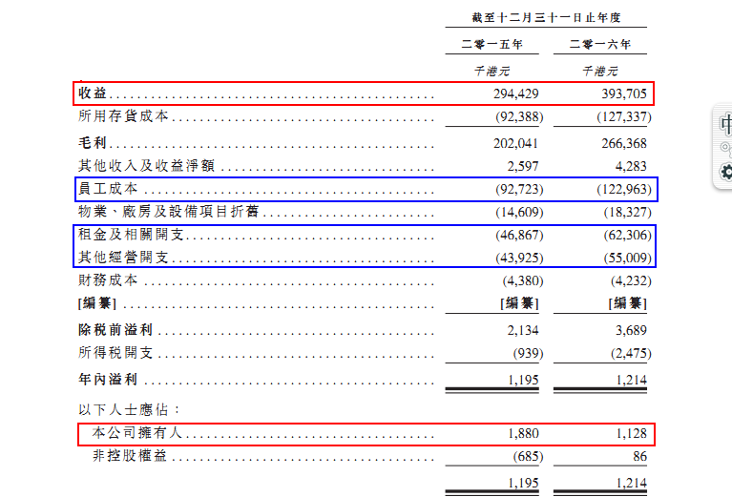Click the 其他收入及收益淨額 row label
This screenshot has width=732, height=497.
146,165
